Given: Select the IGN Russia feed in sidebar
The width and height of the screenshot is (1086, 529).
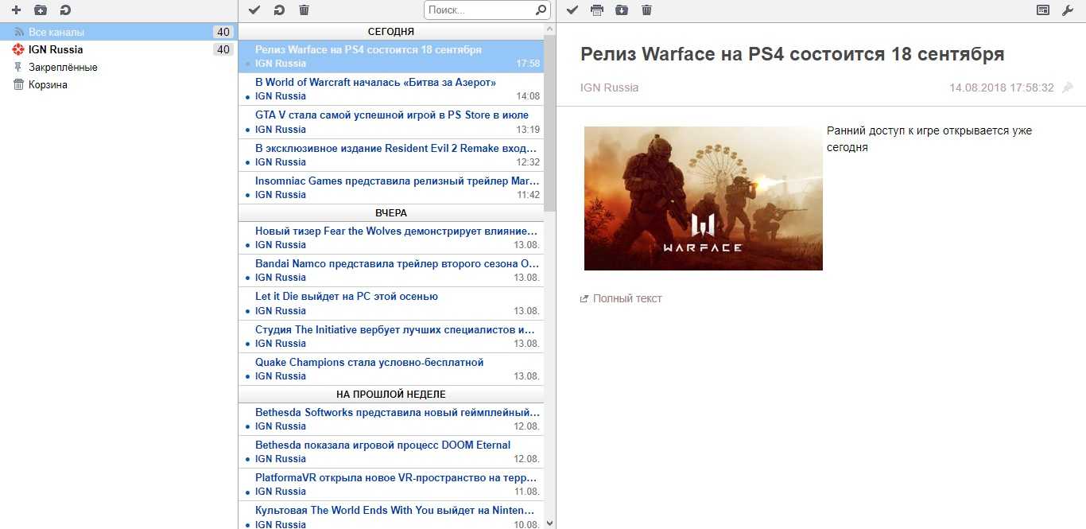Looking at the screenshot, I should (x=56, y=49).
